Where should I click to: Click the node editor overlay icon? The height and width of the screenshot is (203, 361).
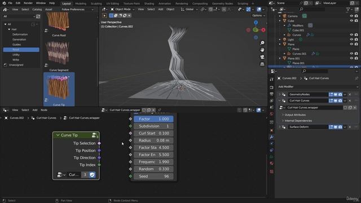(x=259, y=110)
